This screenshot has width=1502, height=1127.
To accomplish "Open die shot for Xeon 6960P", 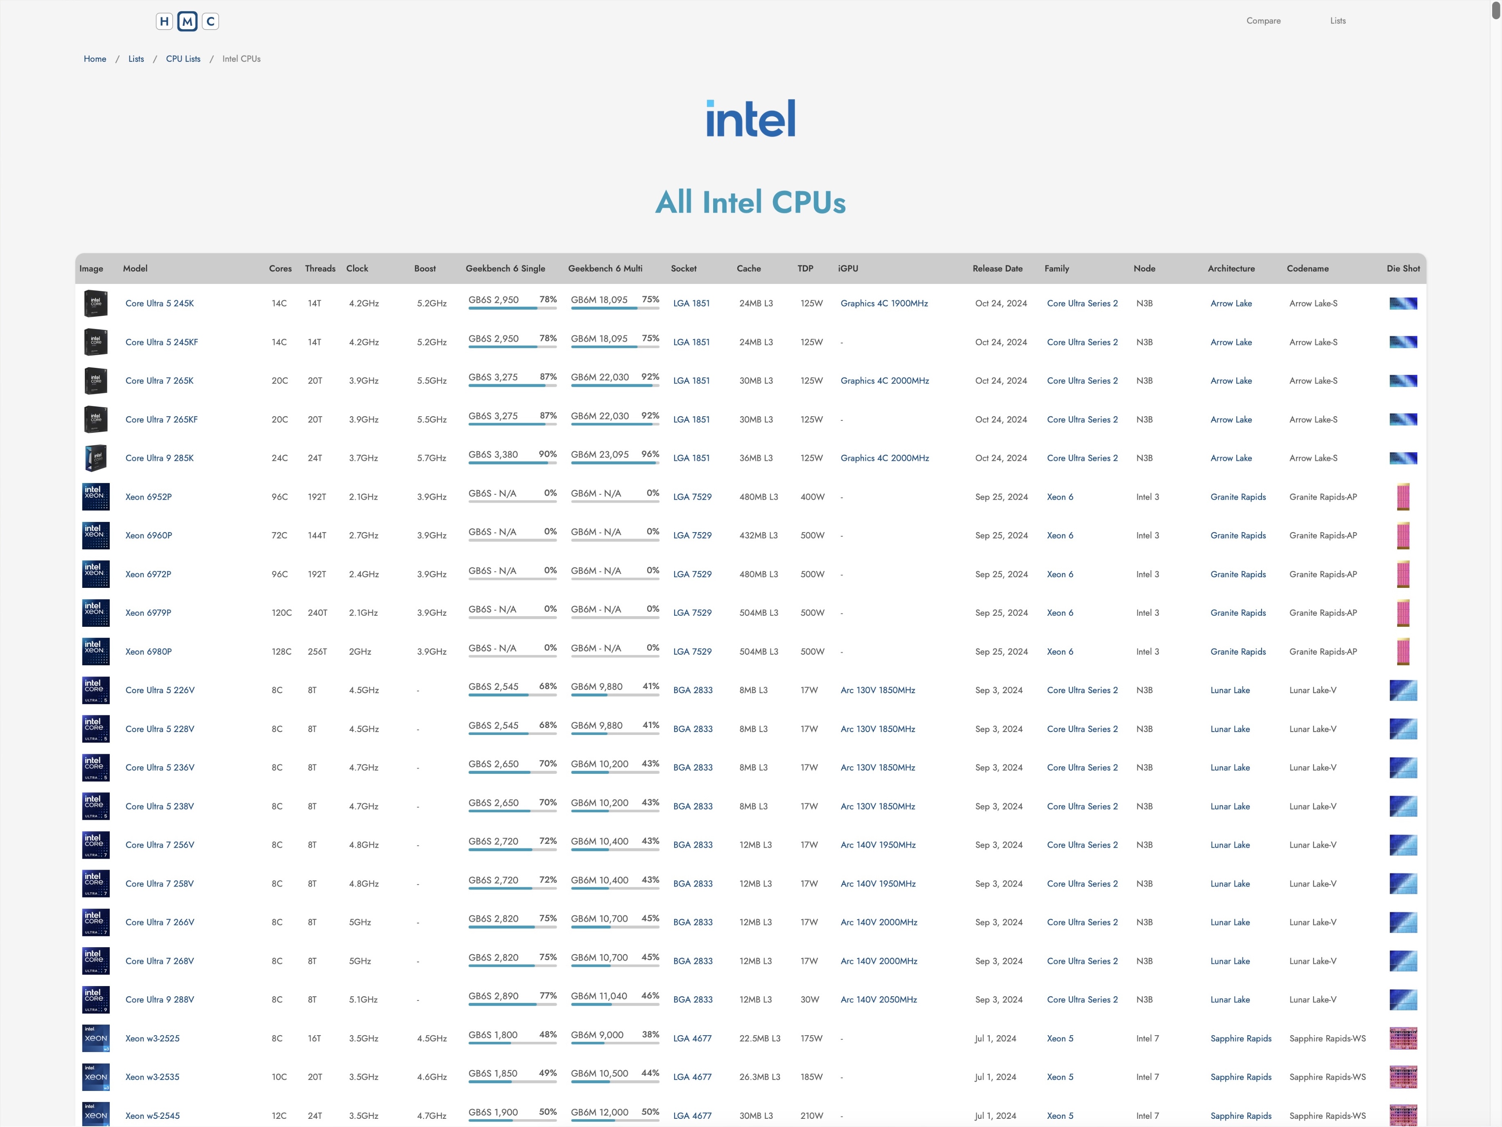I will [x=1403, y=535].
